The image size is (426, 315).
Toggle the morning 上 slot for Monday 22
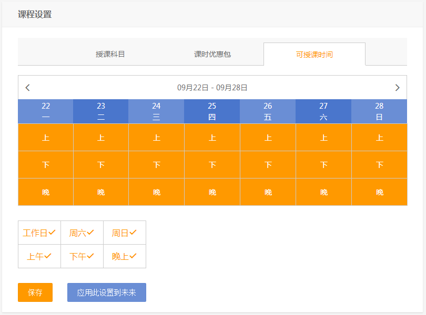click(x=46, y=138)
